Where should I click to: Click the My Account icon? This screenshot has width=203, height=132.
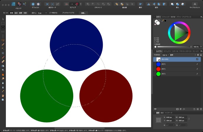194,4
